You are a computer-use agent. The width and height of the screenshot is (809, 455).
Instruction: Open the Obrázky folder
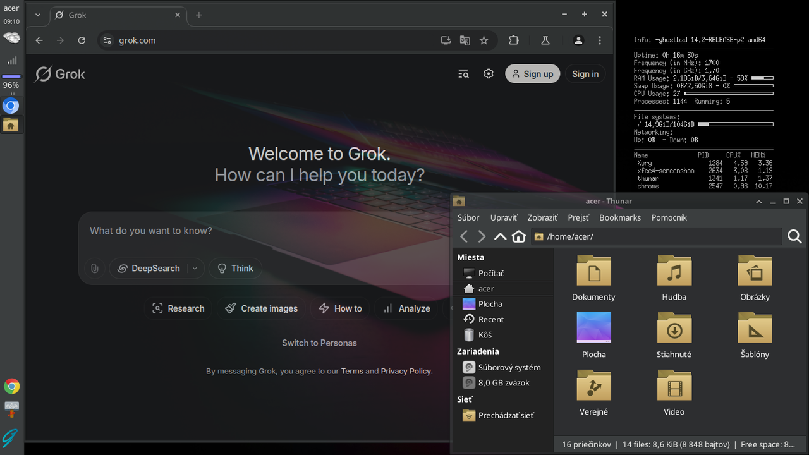tap(755, 278)
